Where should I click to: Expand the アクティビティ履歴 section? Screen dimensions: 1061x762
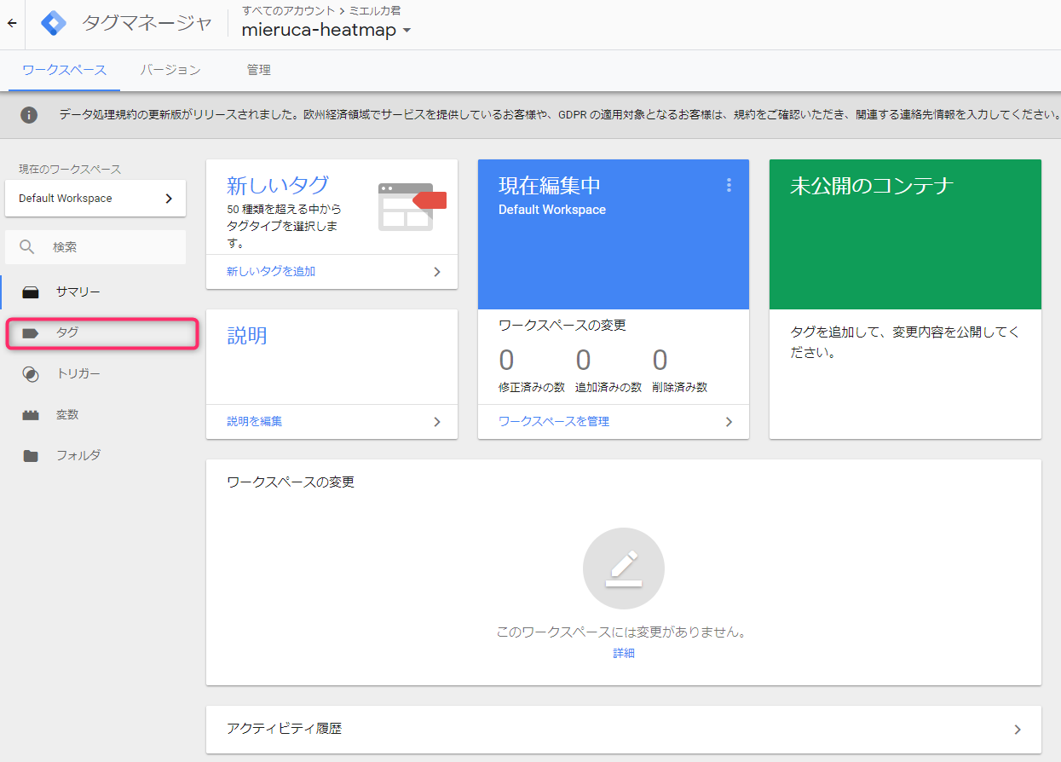point(624,730)
